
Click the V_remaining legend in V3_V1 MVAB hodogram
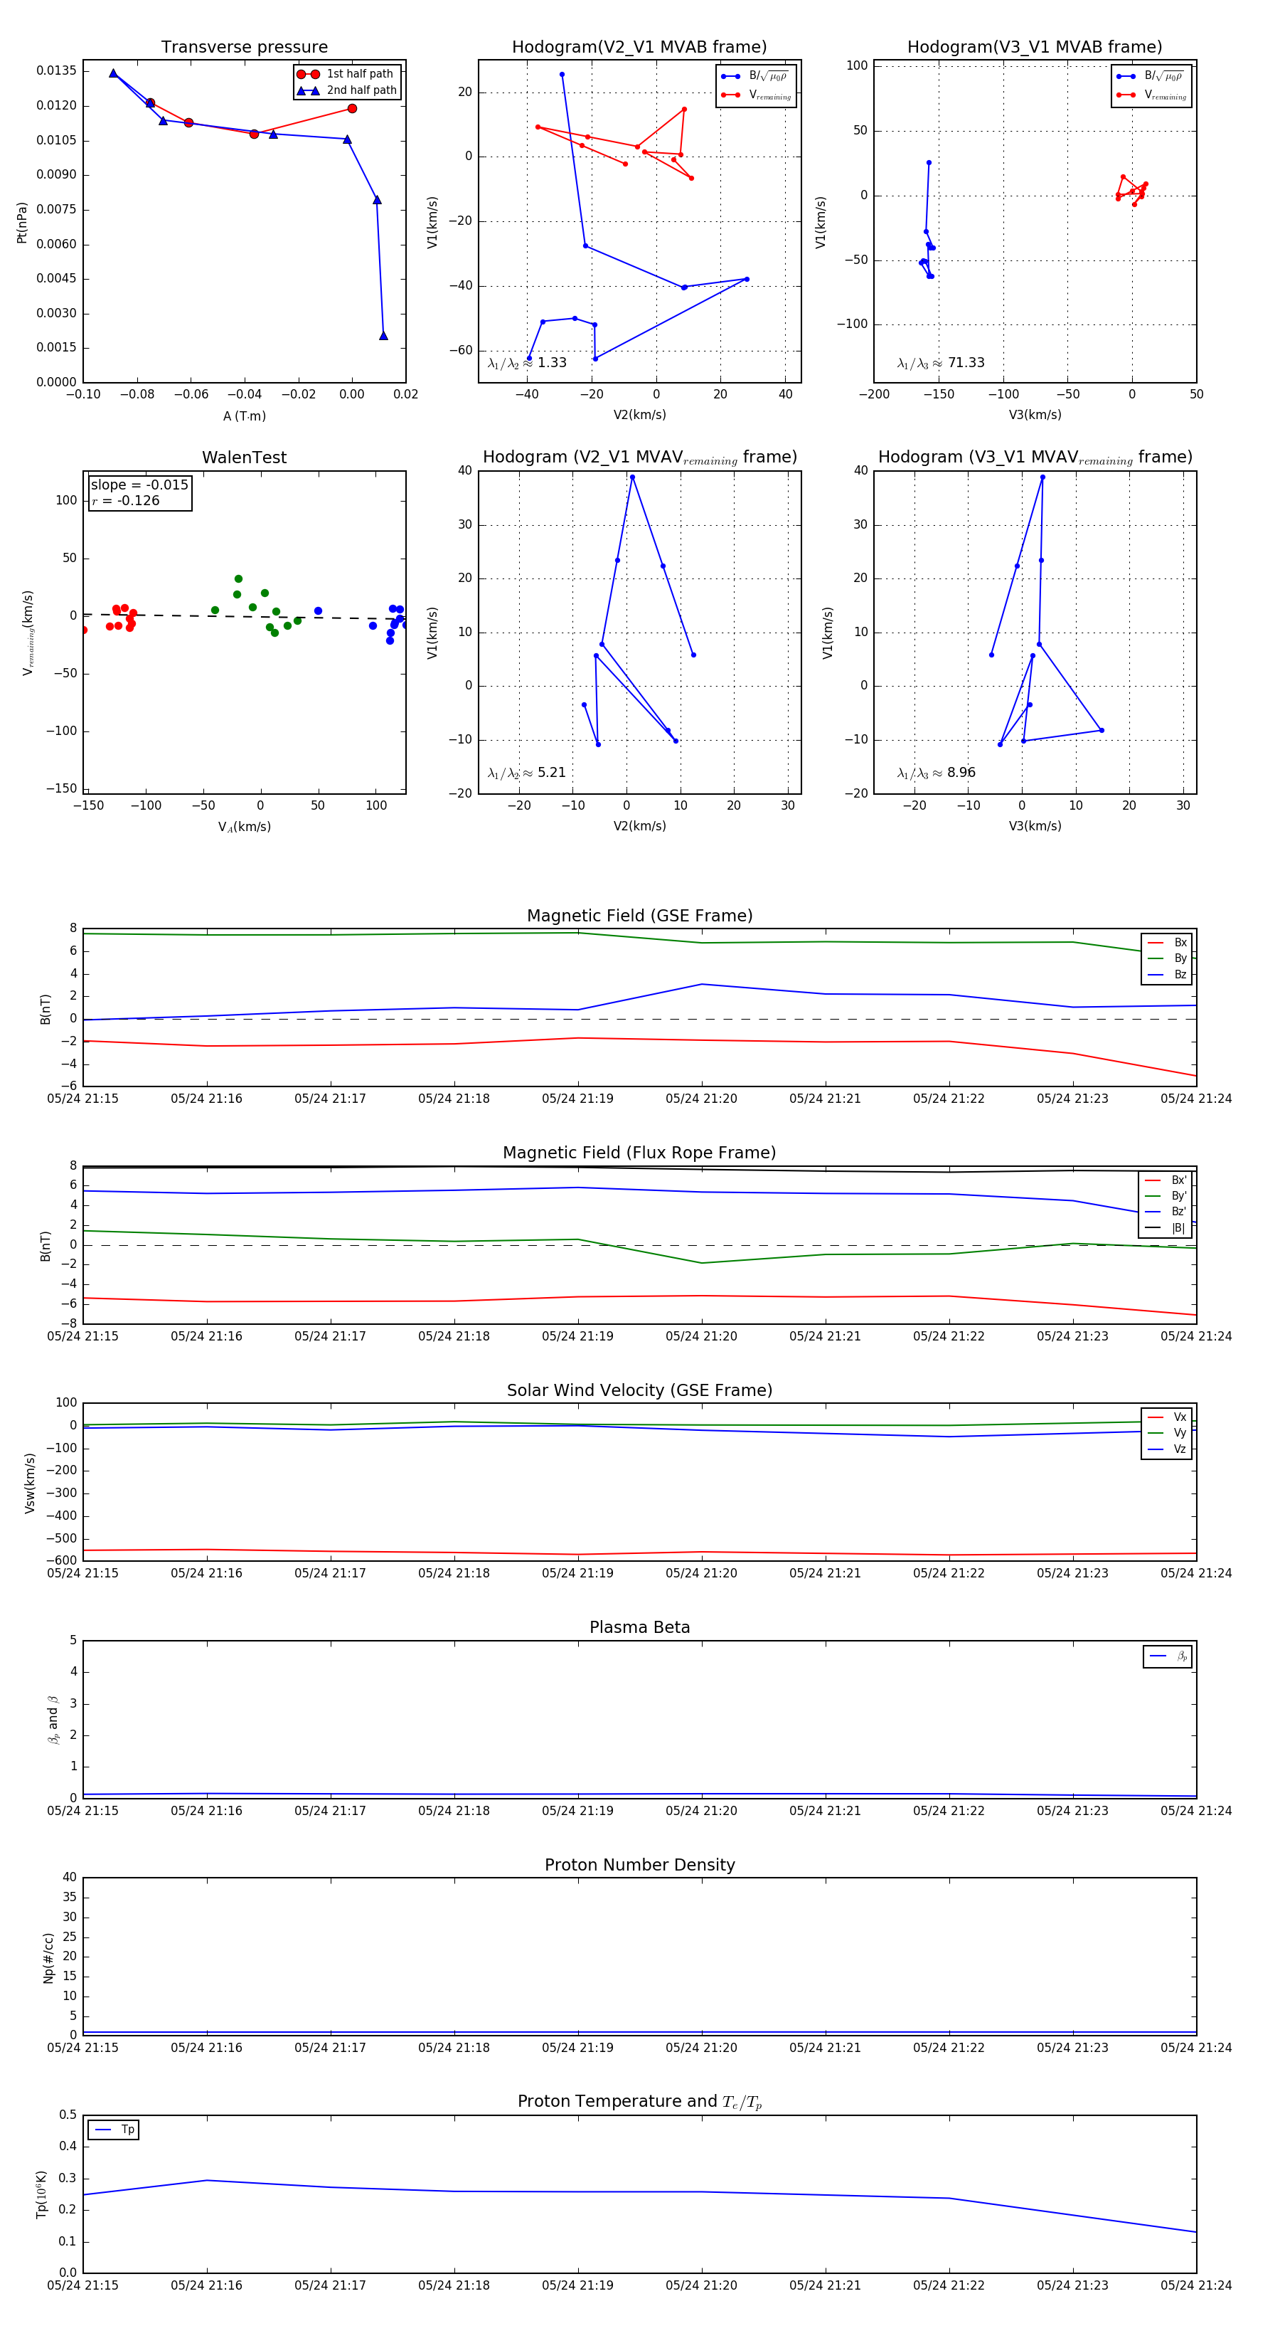1151,95
